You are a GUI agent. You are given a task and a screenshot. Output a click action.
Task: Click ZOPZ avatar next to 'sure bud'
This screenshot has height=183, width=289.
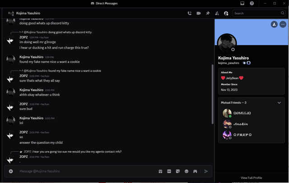click(x=11, y=107)
